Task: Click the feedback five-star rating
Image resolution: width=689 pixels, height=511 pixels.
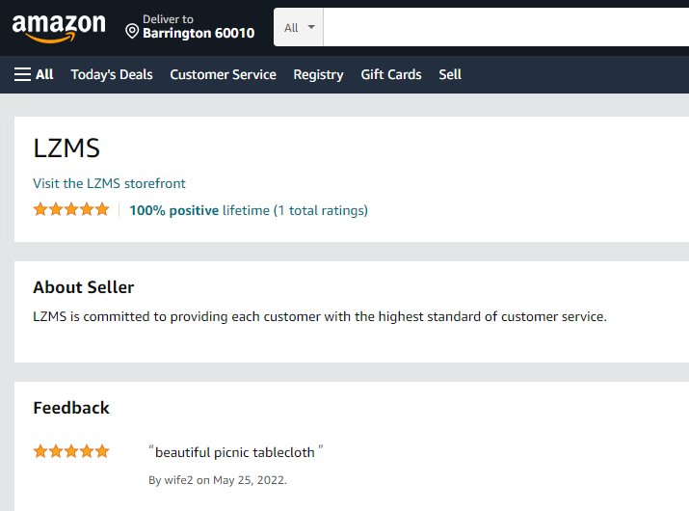Action: 71,450
